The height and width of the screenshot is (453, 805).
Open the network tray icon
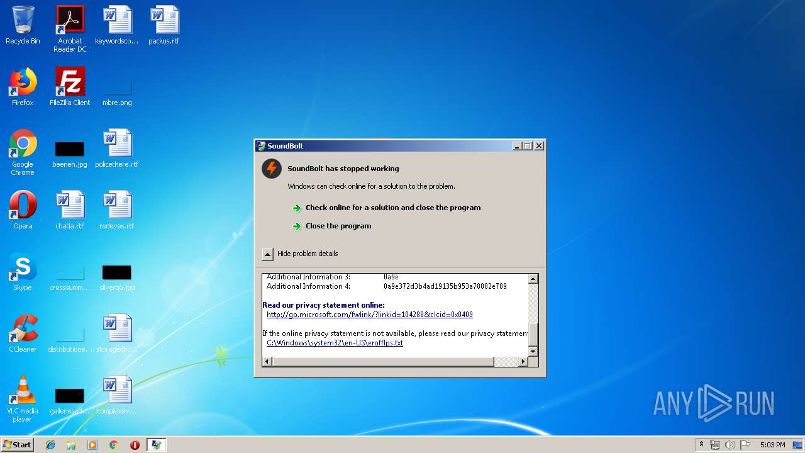(715, 445)
